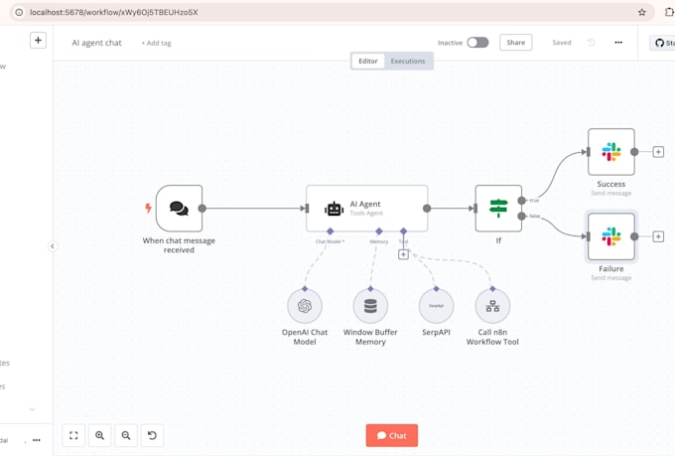Image resolution: width=675 pixels, height=456 pixels.
Task: Collapse the left sidebar chevron
Action: click(x=53, y=246)
